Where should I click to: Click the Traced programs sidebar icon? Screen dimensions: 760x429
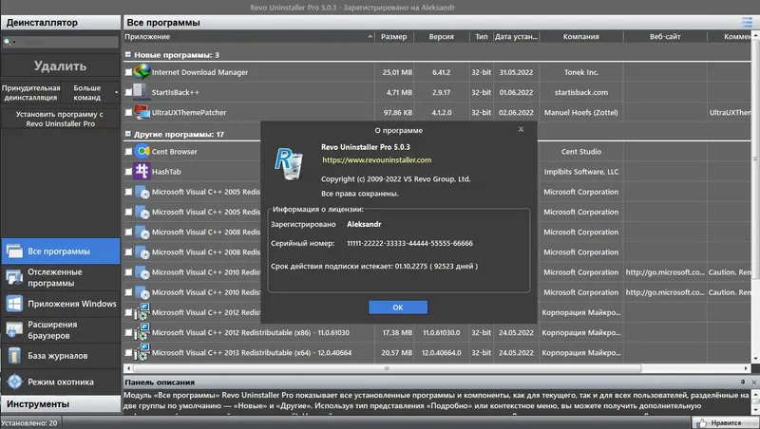[14, 277]
